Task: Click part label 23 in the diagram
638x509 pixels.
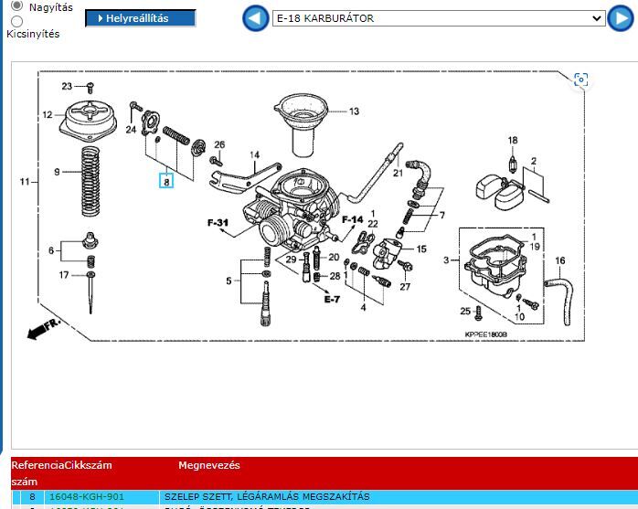Action: point(67,86)
